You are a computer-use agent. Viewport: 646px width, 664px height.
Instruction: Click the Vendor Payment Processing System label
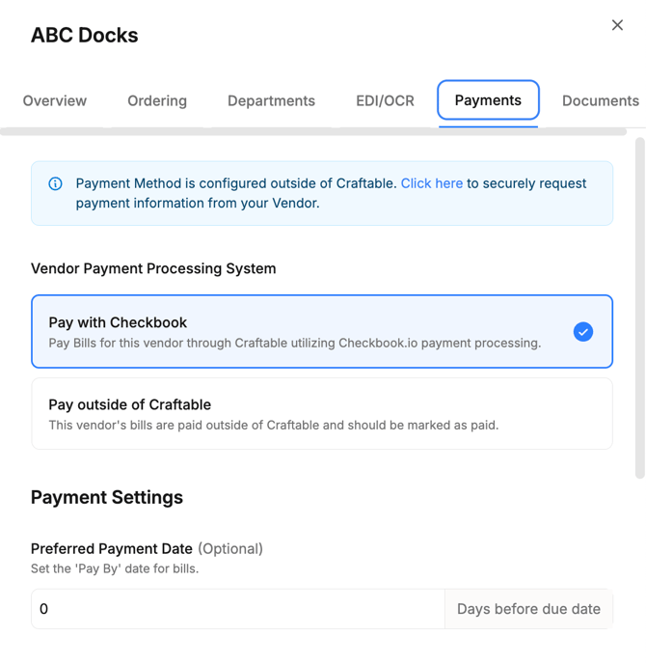153,268
